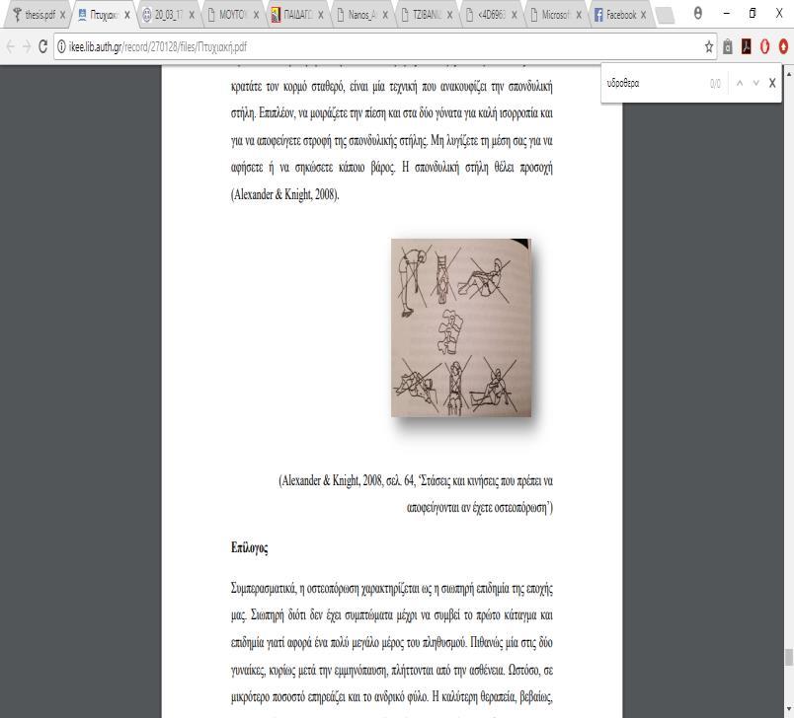
Task: Click the osteoporosis posture illustration
Action: point(461,327)
